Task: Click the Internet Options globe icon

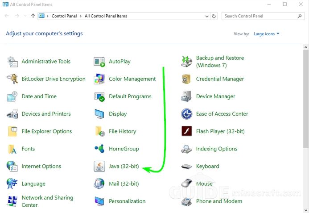Action: tap(12, 166)
